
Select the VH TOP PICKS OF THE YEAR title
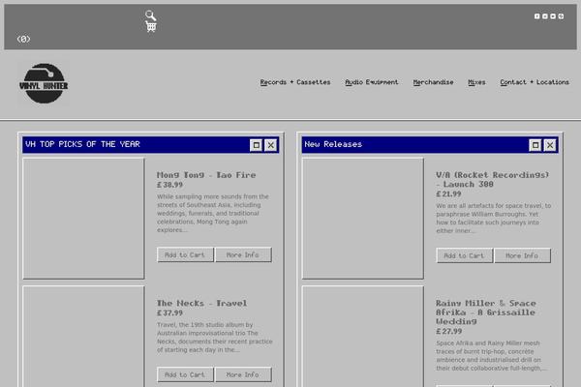[82, 144]
